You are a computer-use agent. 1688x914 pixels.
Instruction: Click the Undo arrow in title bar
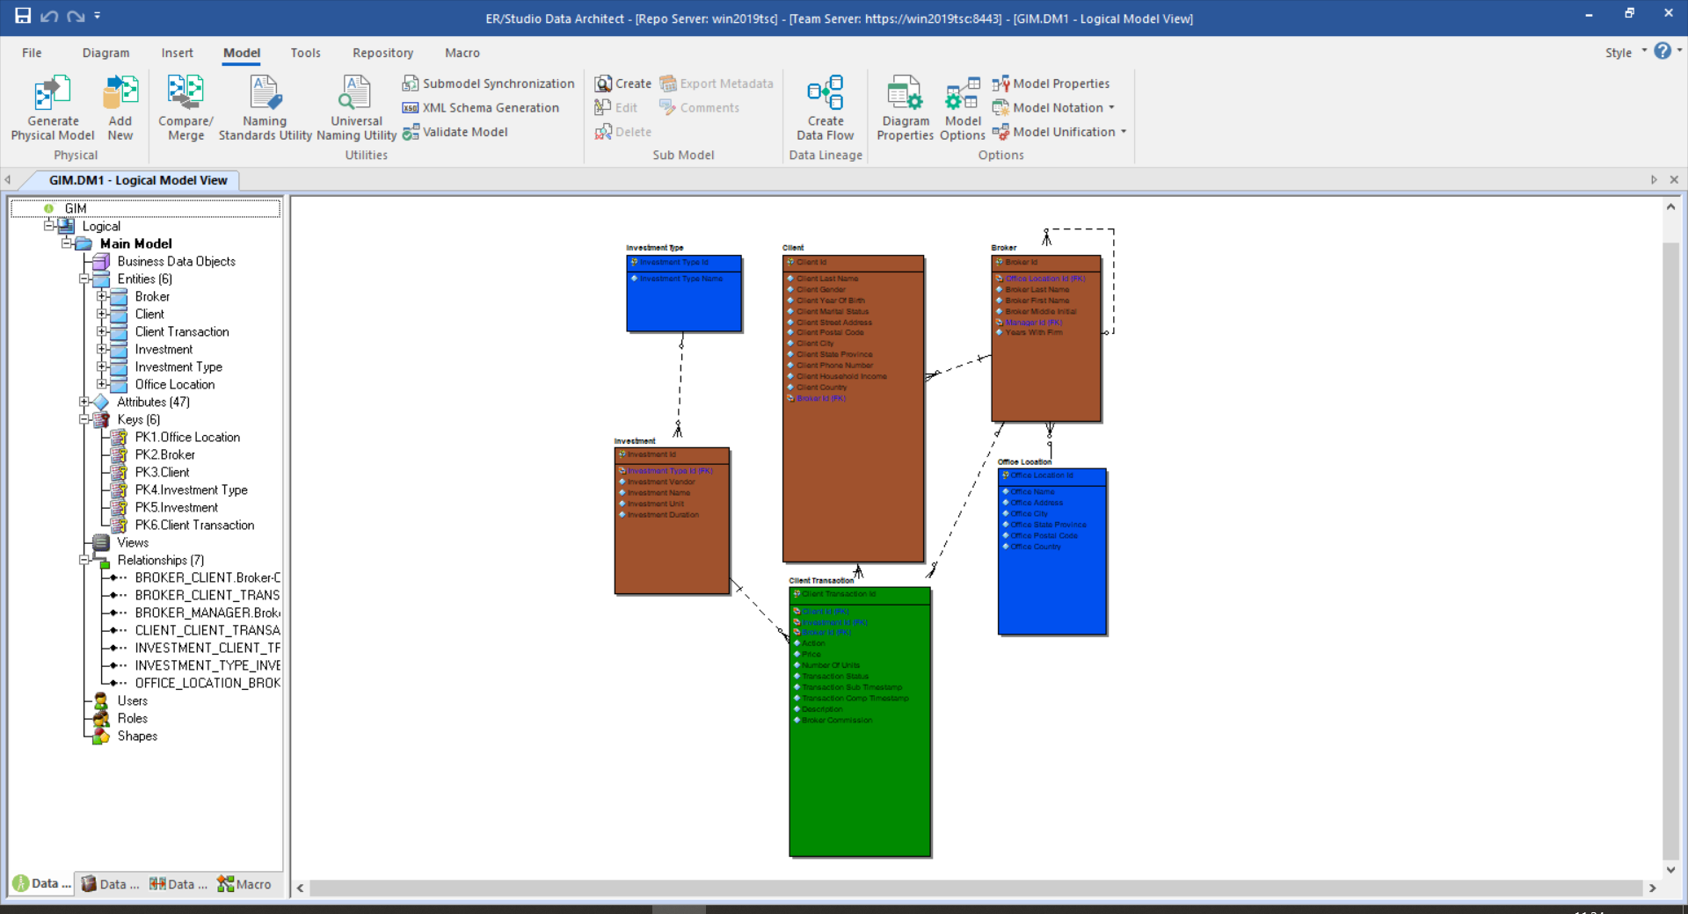(x=48, y=16)
